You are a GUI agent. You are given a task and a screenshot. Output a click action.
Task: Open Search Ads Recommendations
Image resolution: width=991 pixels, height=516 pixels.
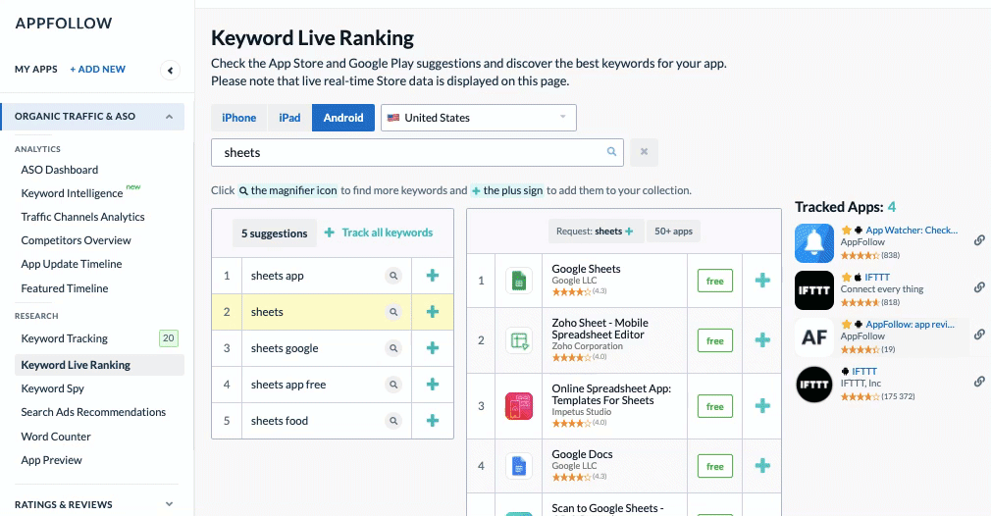click(93, 412)
